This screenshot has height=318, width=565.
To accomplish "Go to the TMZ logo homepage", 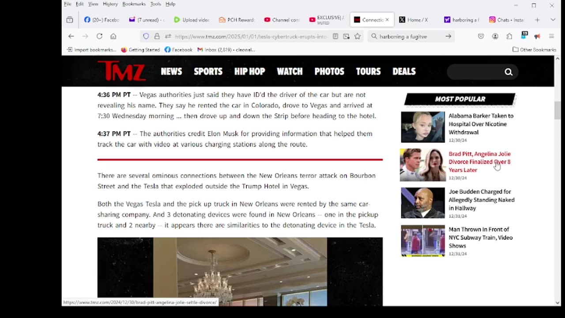I will (x=121, y=71).
